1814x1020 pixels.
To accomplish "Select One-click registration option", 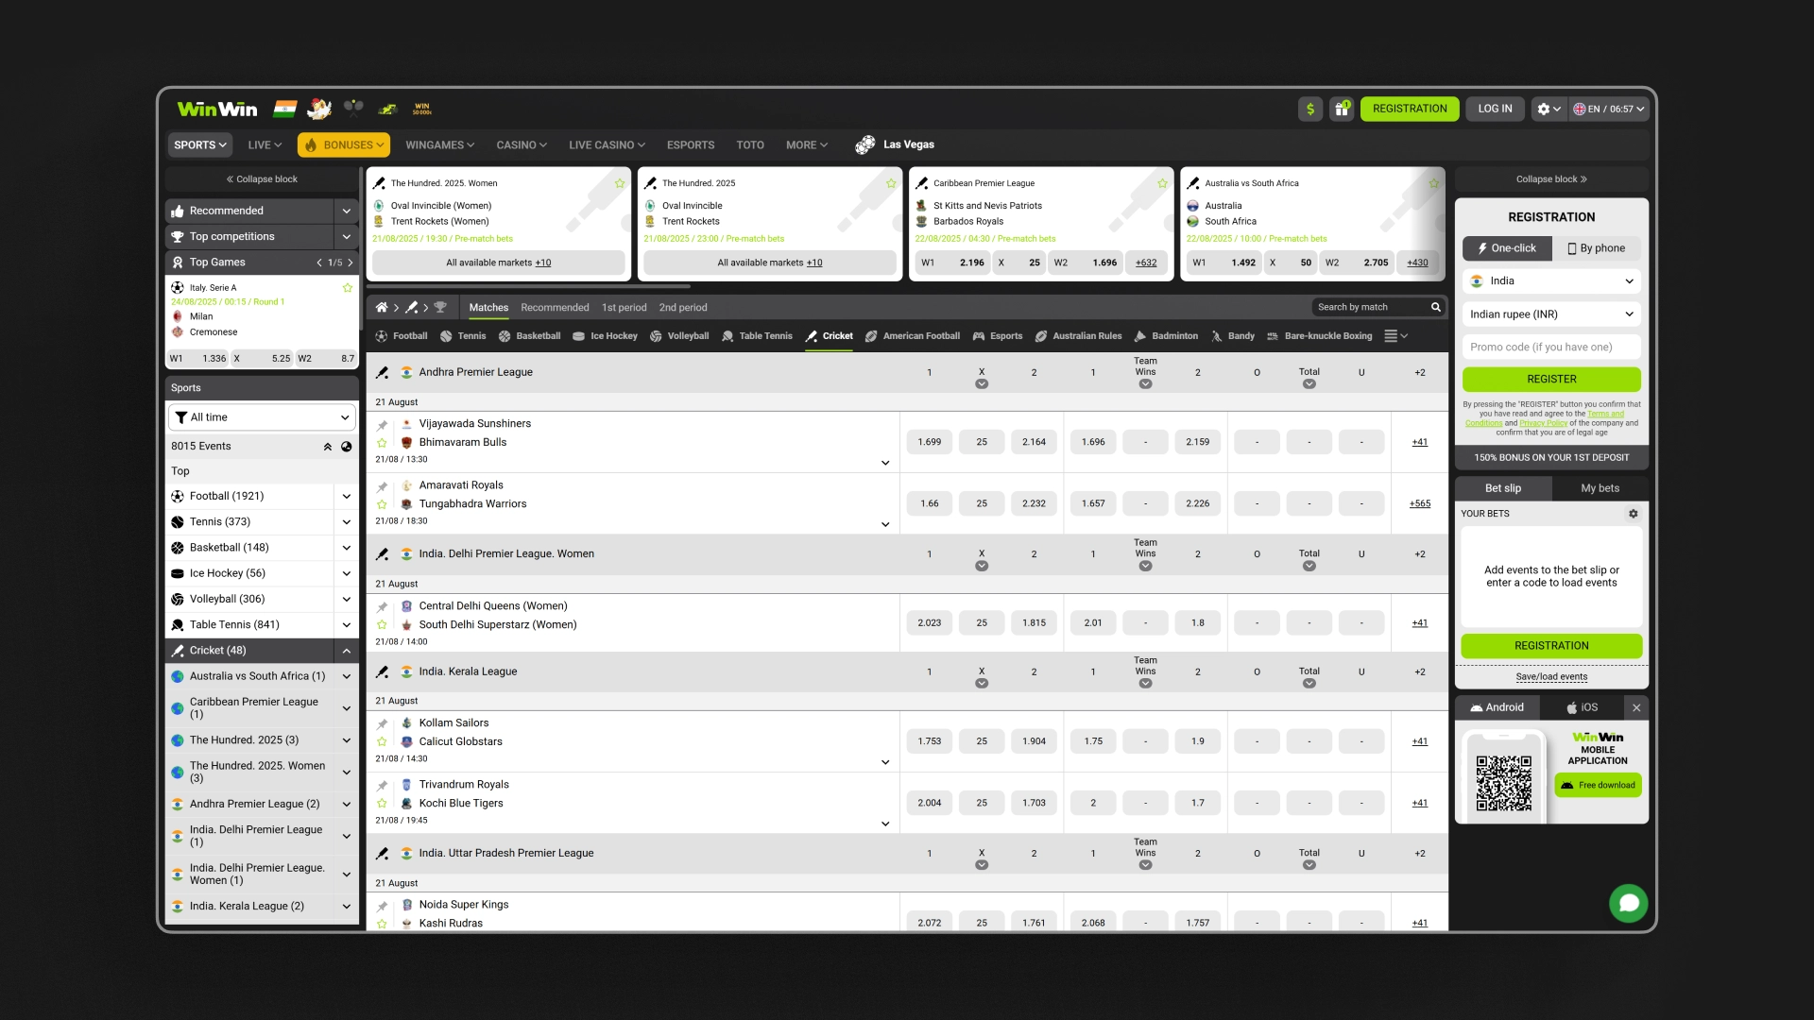I will [x=1507, y=248].
